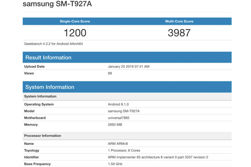Click the Base Frequency value 1.59 GHz
251x167 pixels.
pyautogui.click(x=114, y=164)
